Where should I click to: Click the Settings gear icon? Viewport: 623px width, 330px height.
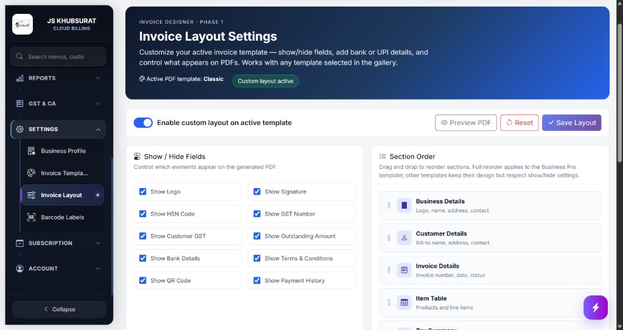click(19, 129)
